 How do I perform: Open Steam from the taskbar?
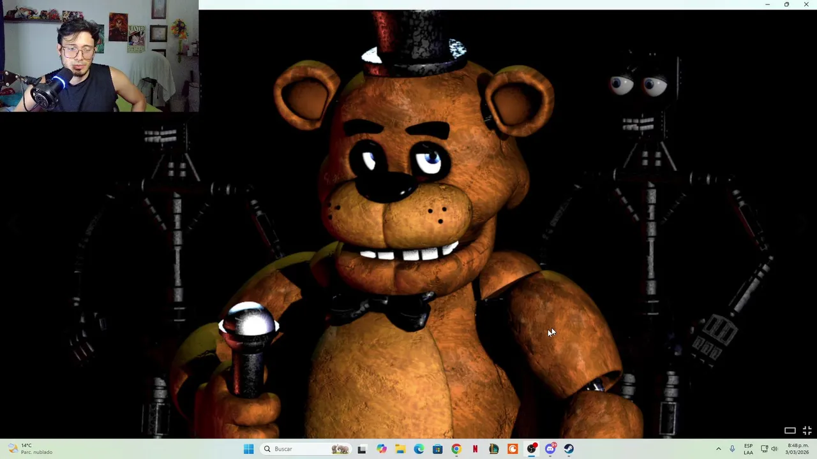[569, 449]
